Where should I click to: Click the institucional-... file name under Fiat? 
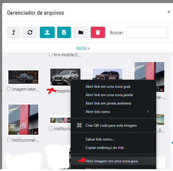[26, 140]
